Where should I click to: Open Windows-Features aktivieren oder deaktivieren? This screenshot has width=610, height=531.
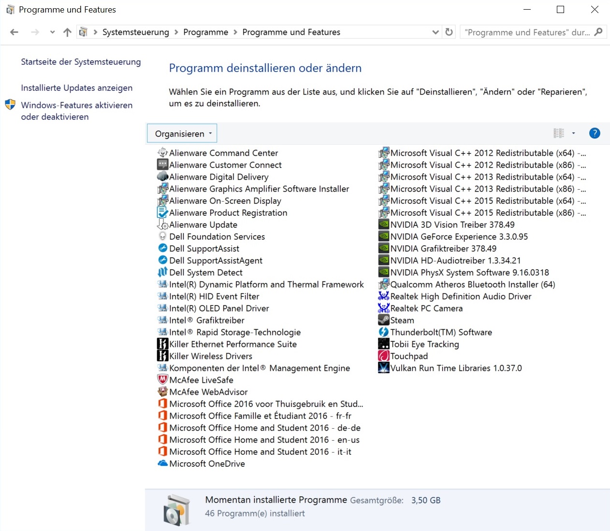[x=76, y=111]
